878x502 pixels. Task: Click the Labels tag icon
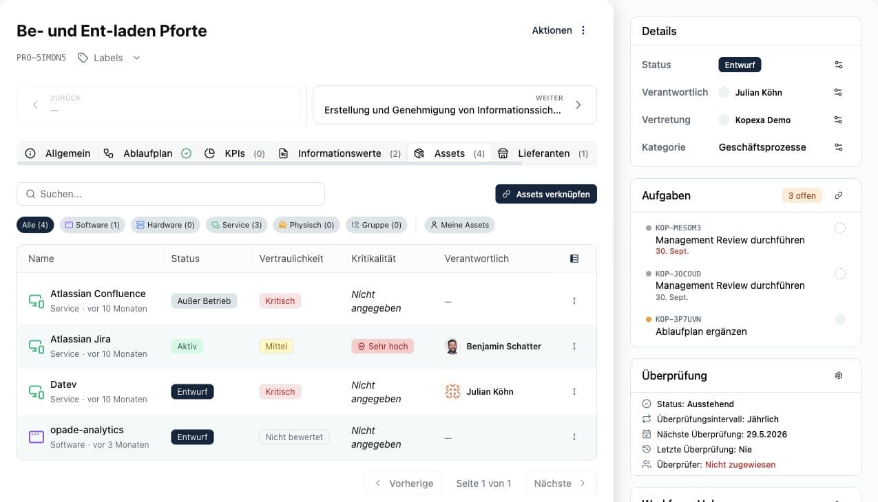pos(83,58)
